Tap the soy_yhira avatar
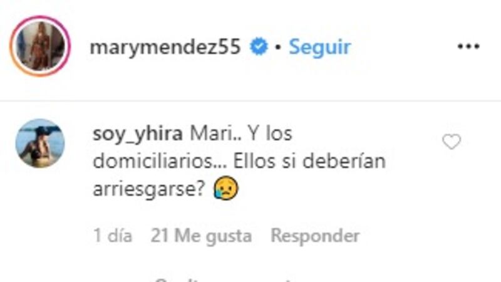 (40, 144)
